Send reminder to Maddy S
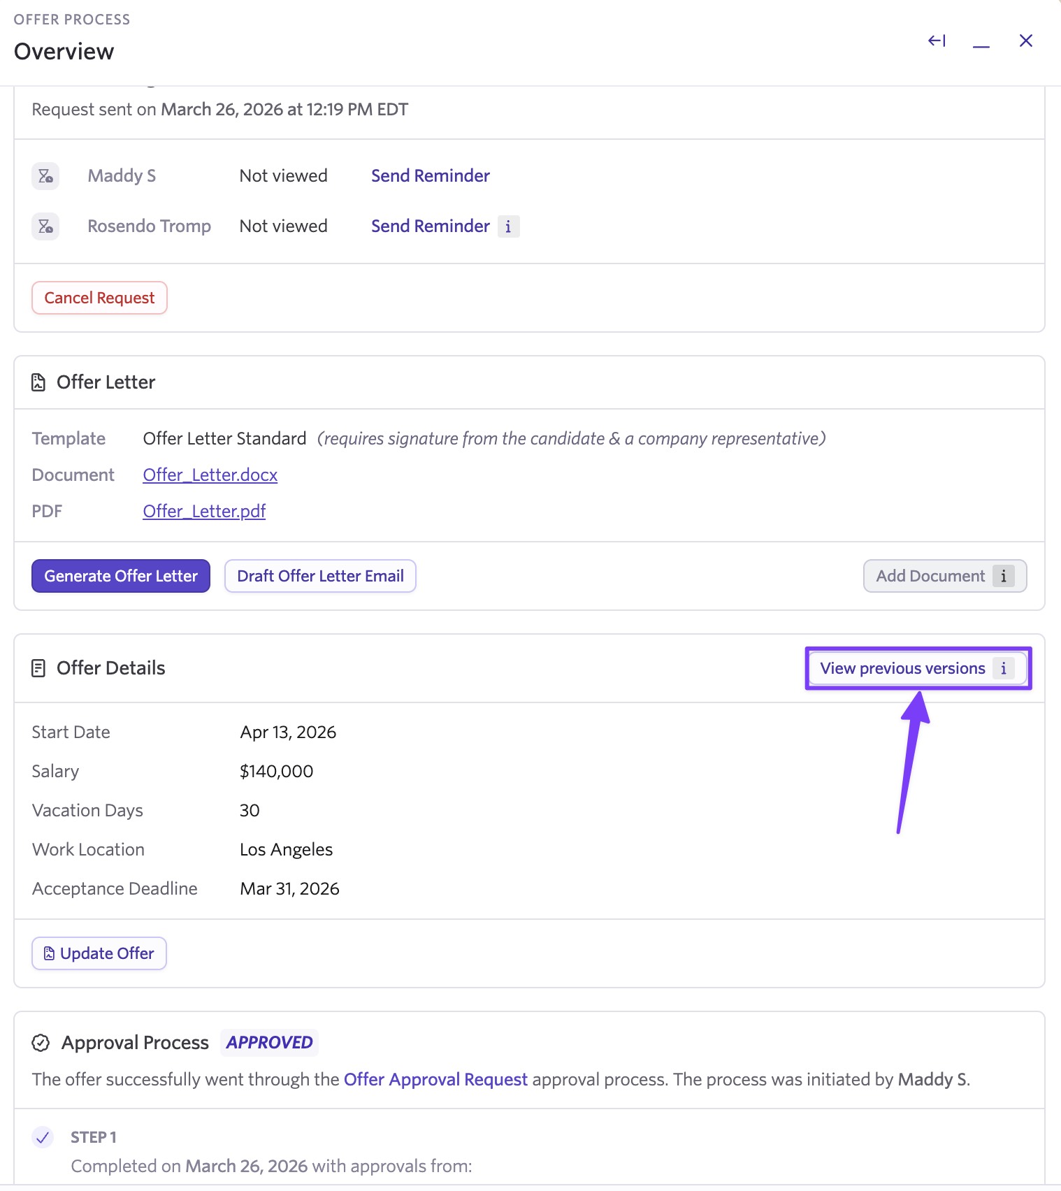This screenshot has width=1061, height=1191. [430, 176]
